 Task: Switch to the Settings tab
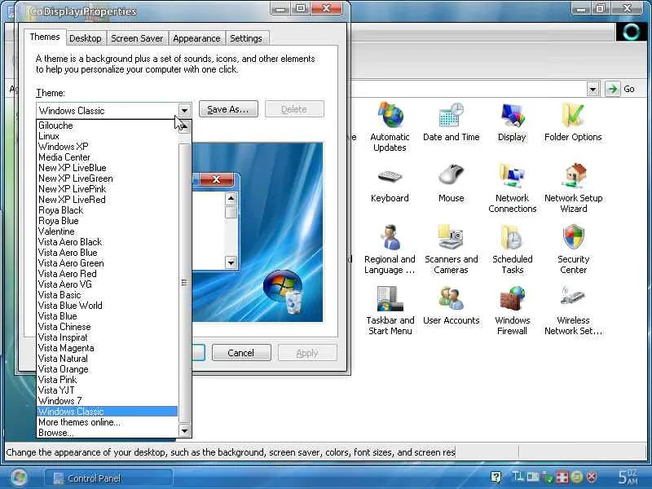pos(246,38)
